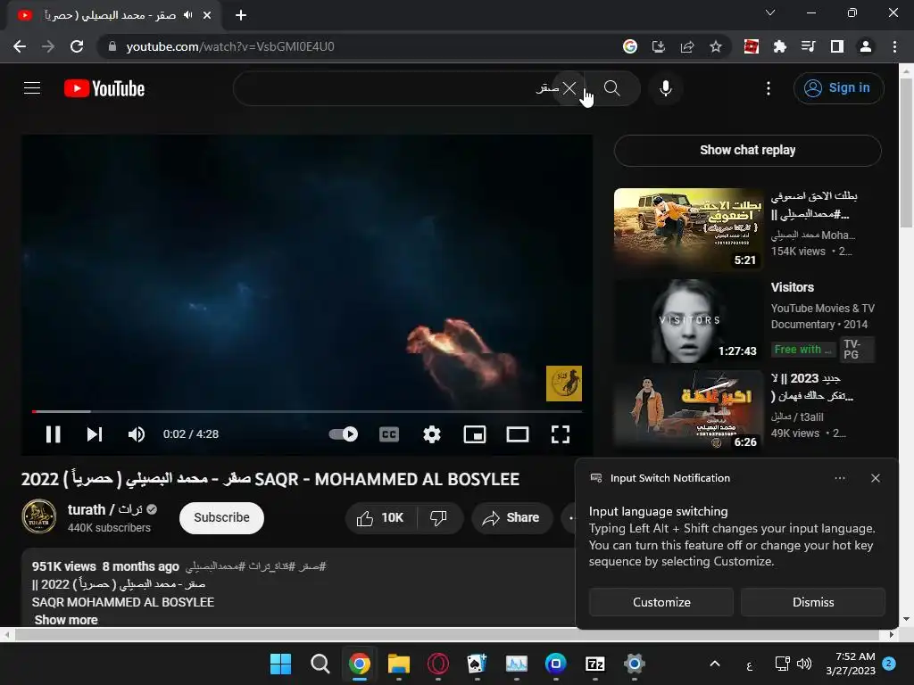Open the 7:52 AM clock calendar
This screenshot has height=685, width=914.
[x=851, y=664]
